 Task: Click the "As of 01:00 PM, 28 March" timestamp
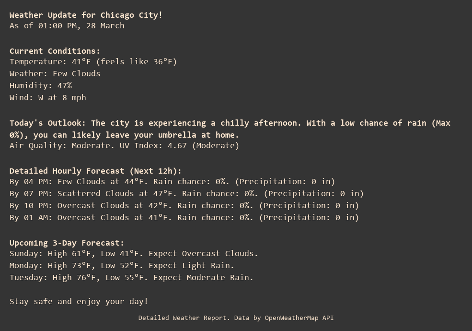[x=67, y=25]
